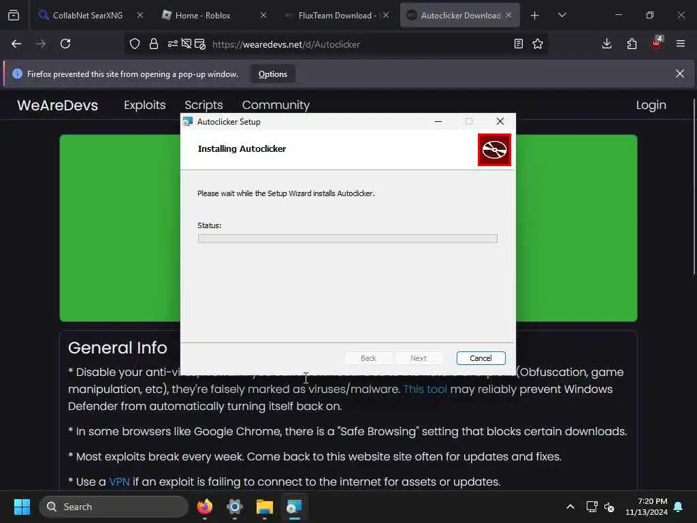Screen dimensions: 697x523
Task: Reload the current page
Action: coord(65,44)
